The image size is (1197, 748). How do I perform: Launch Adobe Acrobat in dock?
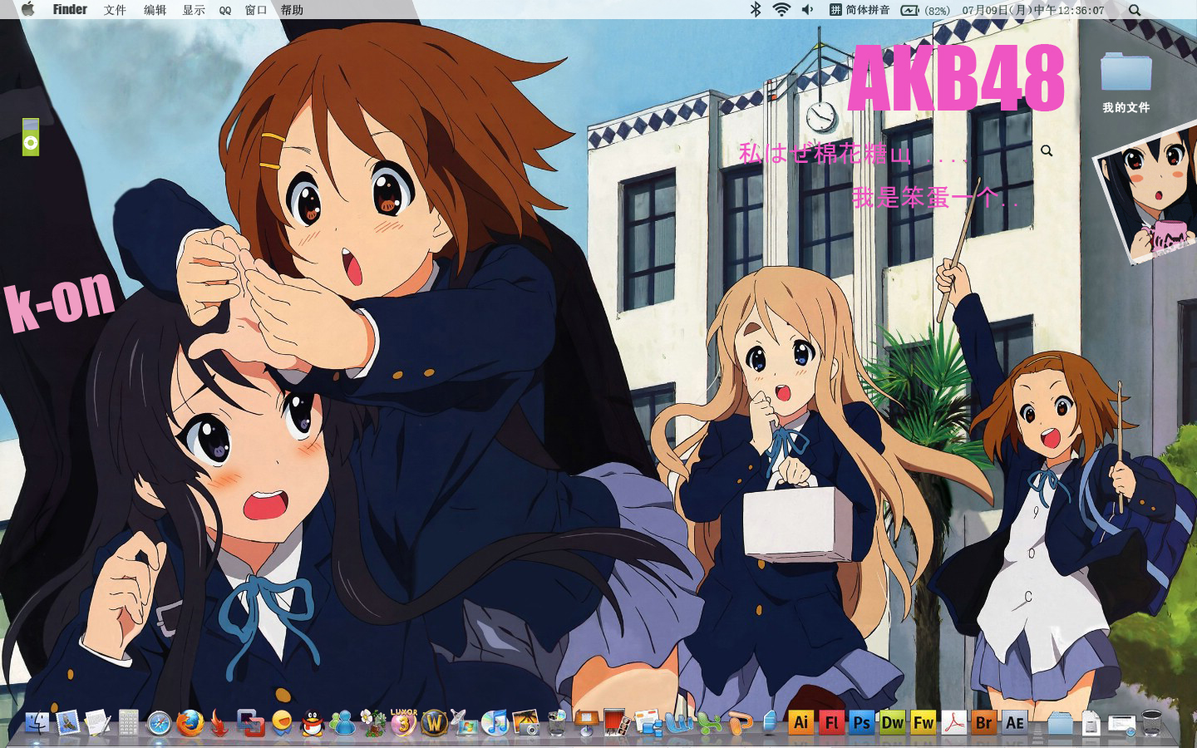pyautogui.click(x=953, y=722)
